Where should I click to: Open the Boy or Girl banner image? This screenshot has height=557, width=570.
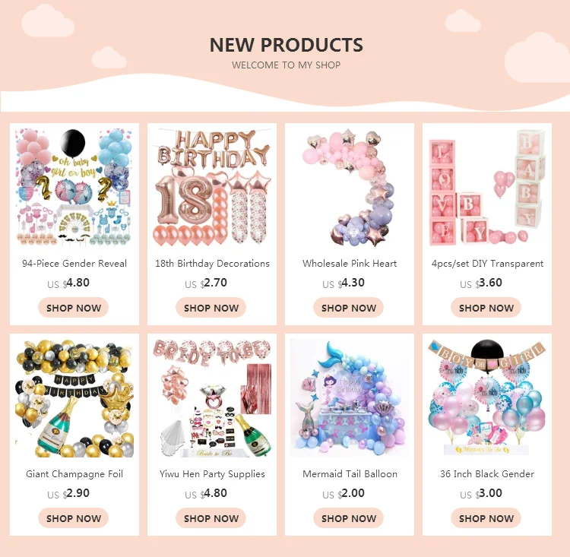point(487,398)
